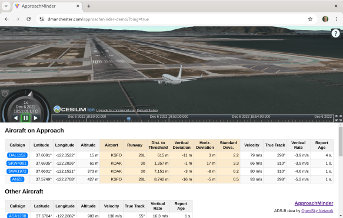Select the ApproachMinder browser tab
This screenshot has width=343, height=218.
pos(48,6)
